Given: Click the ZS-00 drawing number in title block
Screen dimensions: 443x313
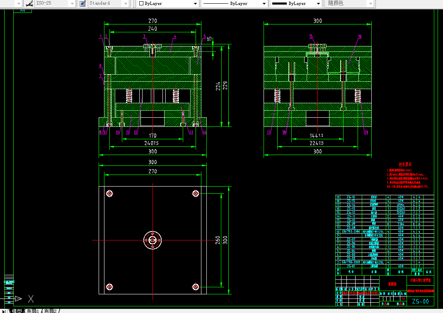Looking at the screenshot, I should [420, 301].
